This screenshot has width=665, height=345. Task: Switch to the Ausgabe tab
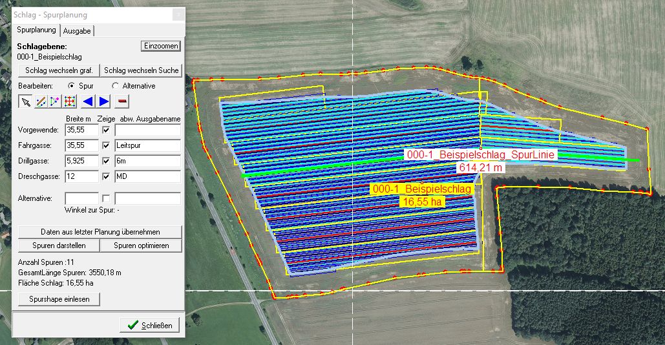[77, 30]
